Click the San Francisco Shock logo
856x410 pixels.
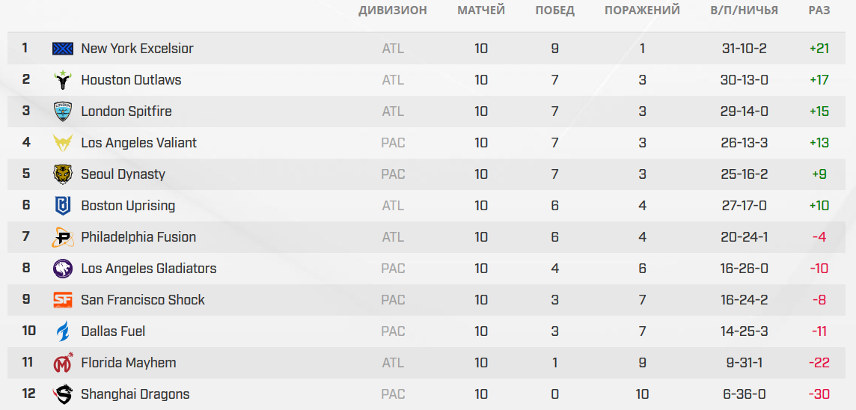coord(63,300)
